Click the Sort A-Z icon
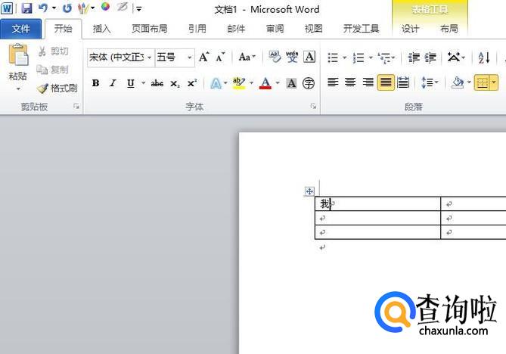Screen dimensions: 506x354 [x=484, y=57]
